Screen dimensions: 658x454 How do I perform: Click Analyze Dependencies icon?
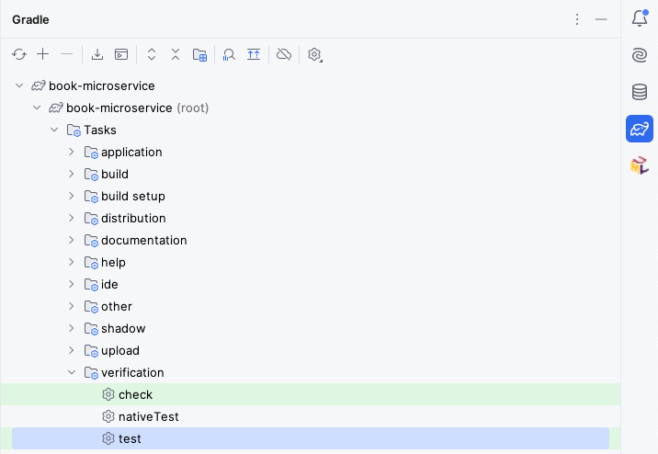(x=229, y=55)
